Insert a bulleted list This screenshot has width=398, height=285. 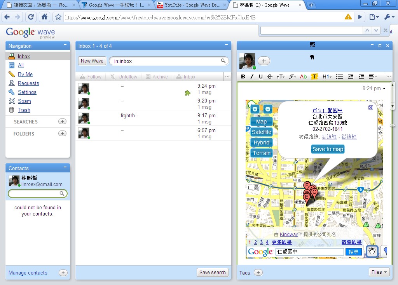tap(339, 76)
